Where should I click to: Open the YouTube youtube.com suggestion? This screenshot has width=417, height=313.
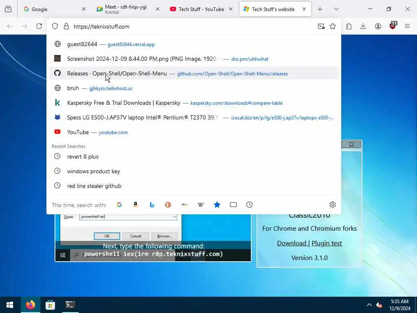(194, 132)
